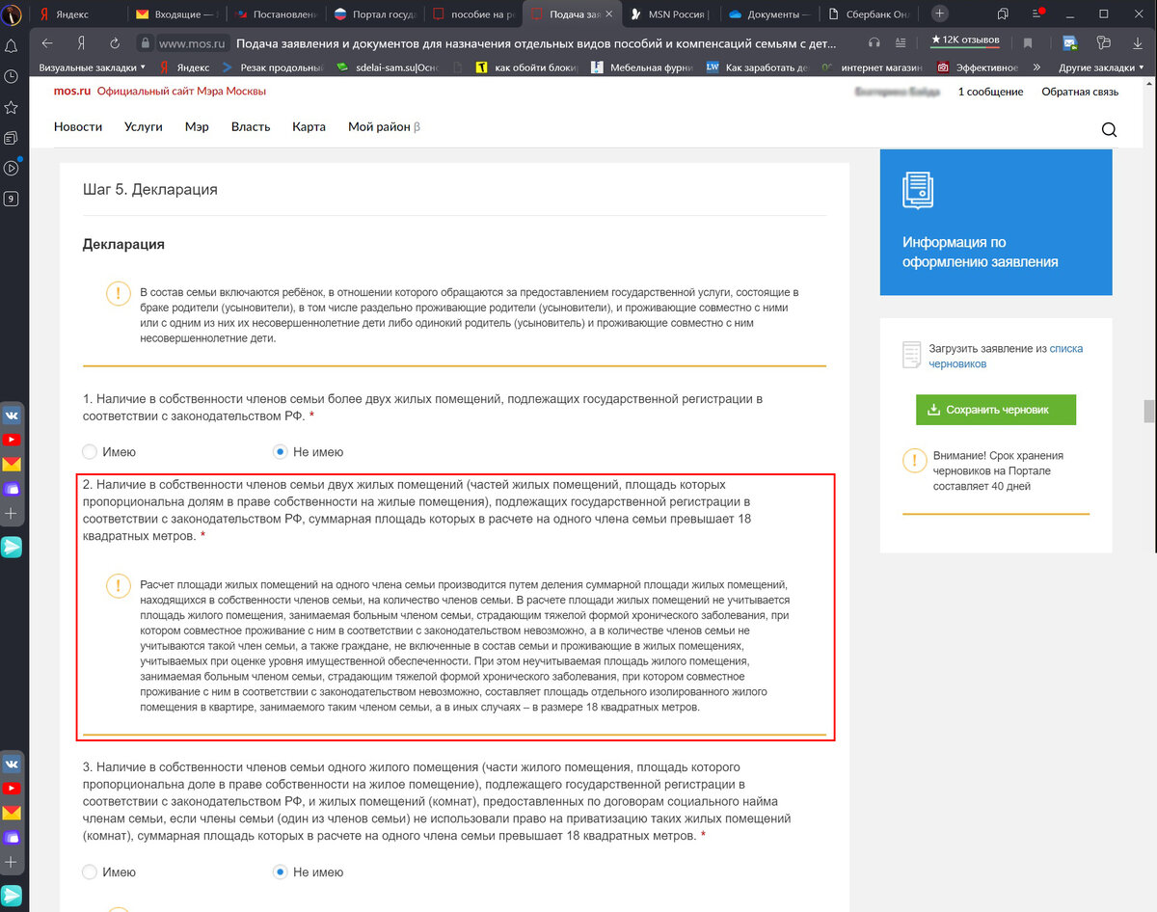This screenshot has width=1157, height=912.
Task: Select 'Не имею' for question 1
Action: coord(281,451)
